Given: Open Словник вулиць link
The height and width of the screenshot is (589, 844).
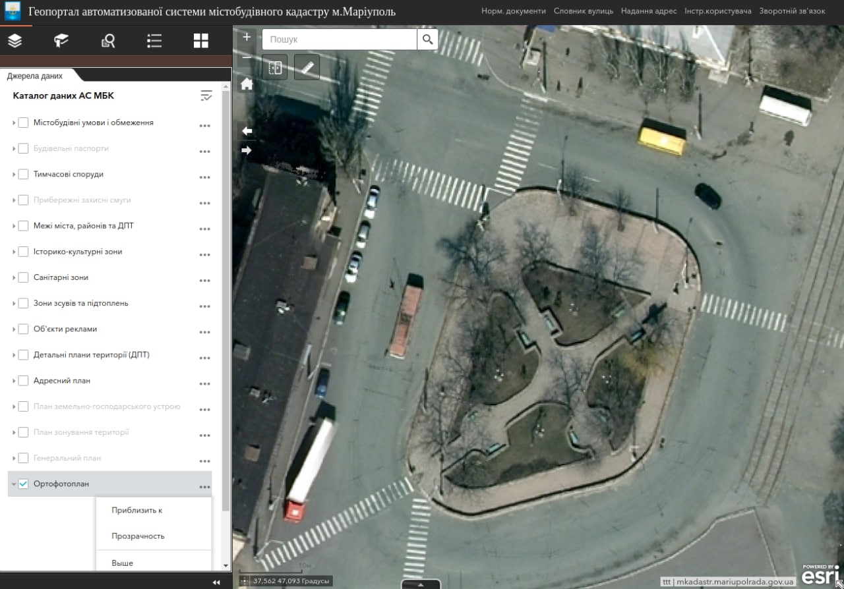Looking at the screenshot, I should (584, 11).
